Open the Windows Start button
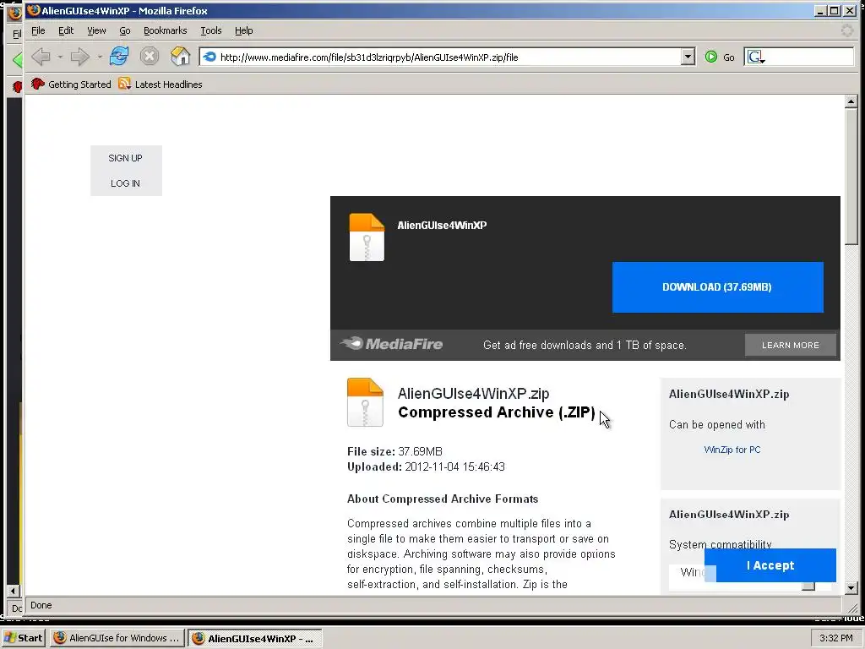This screenshot has height=649, width=865. click(x=23, y=638)
